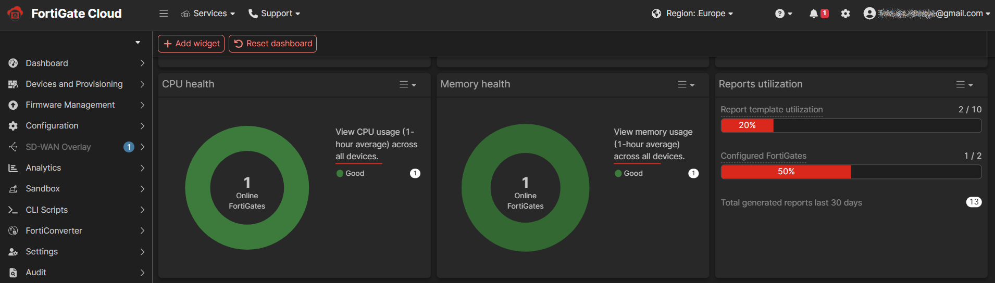The height and width of the screenshot is (283, 995).
Task: Open the notifications bell icon
Action: (813, 14)
